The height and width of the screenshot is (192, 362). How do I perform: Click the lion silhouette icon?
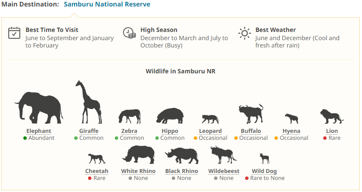pyautogui.click(x=332, y=116)
